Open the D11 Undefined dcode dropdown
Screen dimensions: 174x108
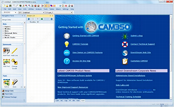31,12
